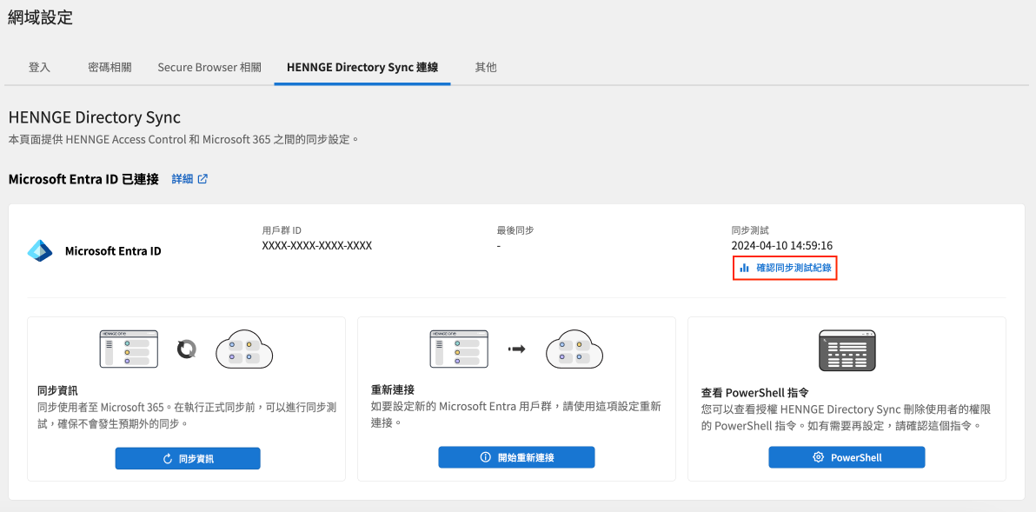Click the cloud illustration in 重新連接 card

pos(574,349)
